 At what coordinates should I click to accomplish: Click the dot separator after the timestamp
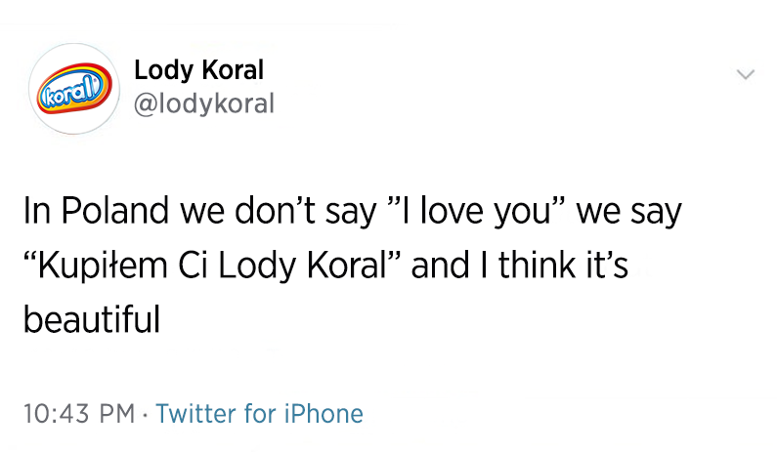pyautogui.click(x=145, y=414)
